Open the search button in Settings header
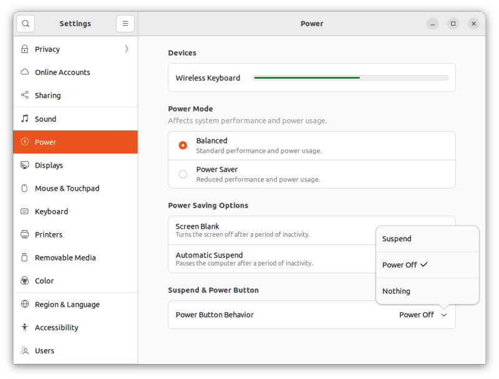Screen dimensions: 499x379 pos(26,24)
